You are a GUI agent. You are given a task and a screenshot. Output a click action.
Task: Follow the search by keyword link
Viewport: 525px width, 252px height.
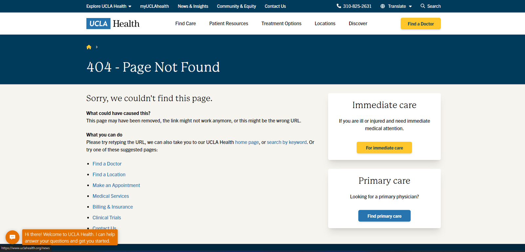(286, 142)
